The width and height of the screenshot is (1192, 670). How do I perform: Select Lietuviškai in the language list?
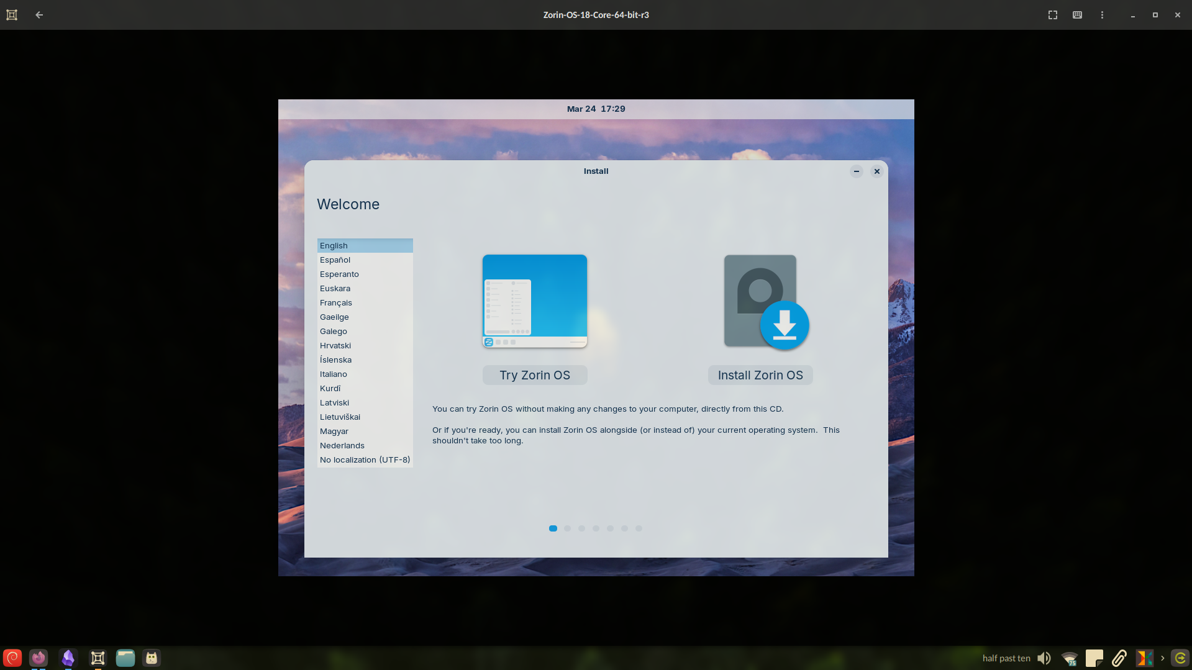[x=365, y=417]
